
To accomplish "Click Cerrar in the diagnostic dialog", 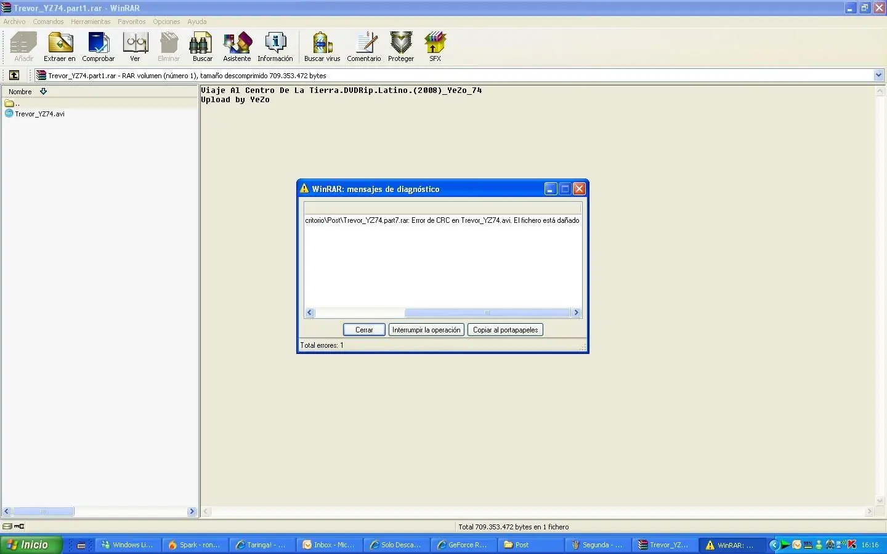I will pyautogui.click(x=364, y=330).
